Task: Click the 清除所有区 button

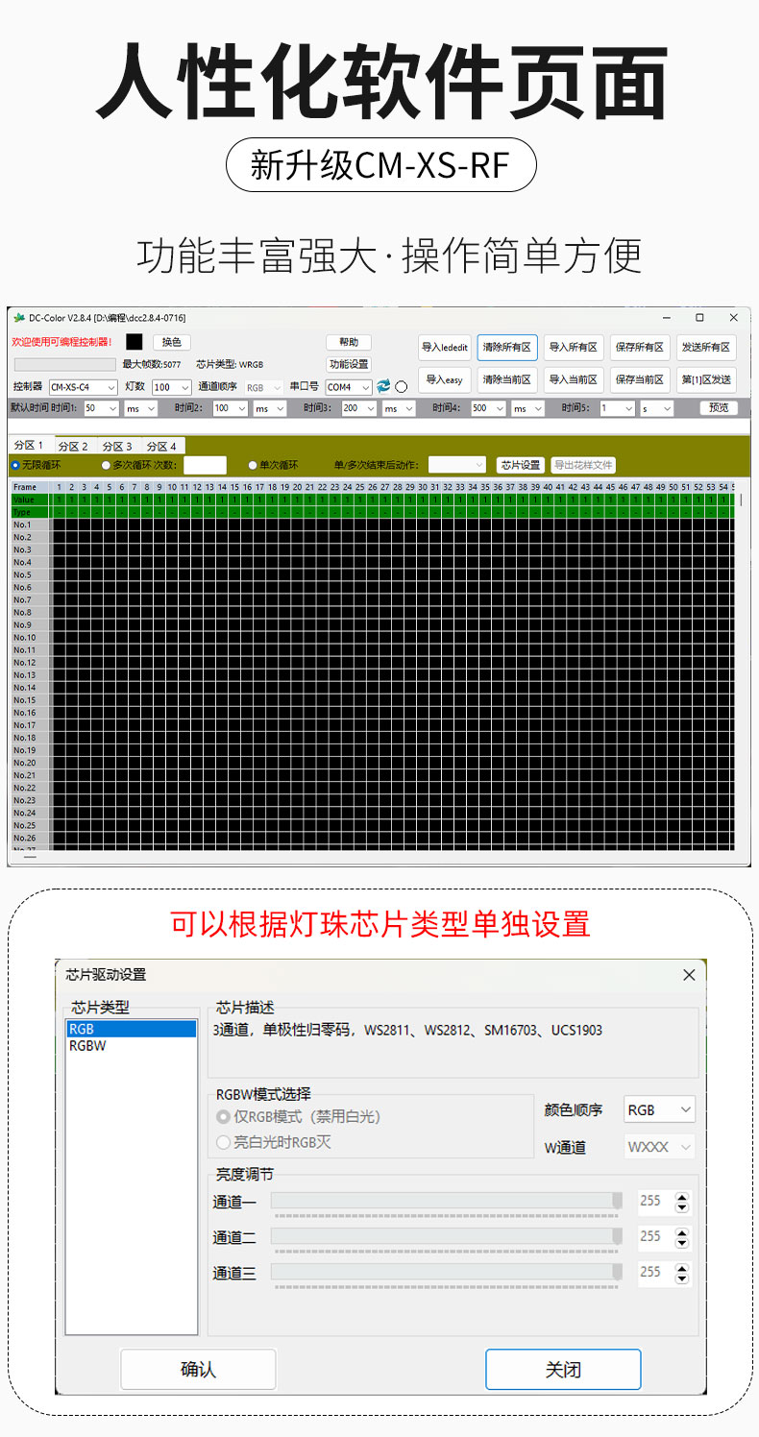Action: tap(506, 348)
